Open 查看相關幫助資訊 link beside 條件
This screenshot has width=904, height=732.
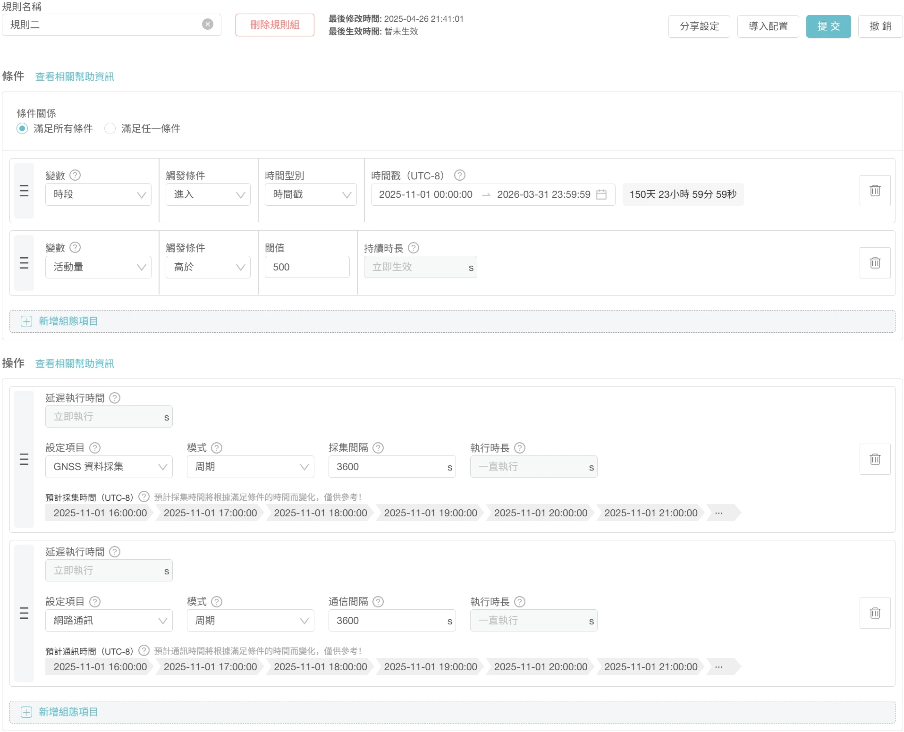(75, 76)
